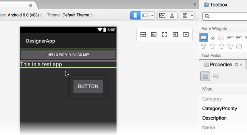Close the document tab via its dot
This screenshot has height=135, width=247.
click(31, 5)
